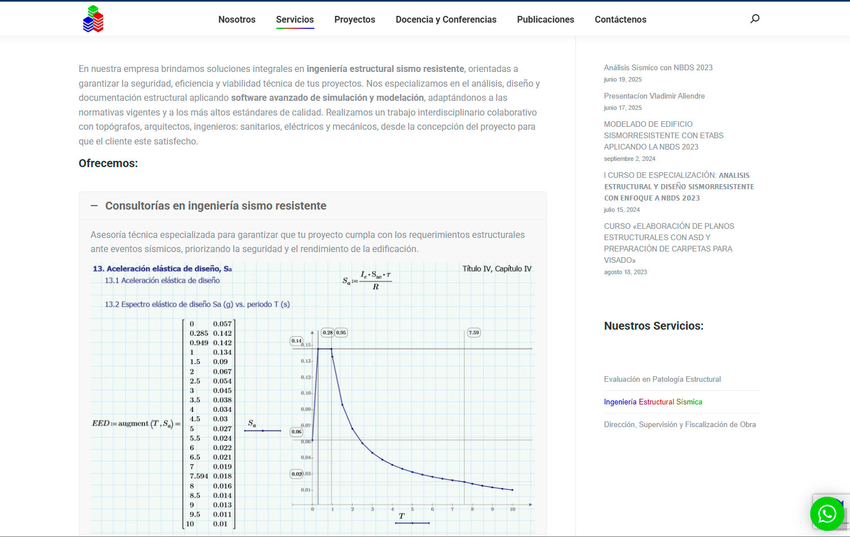This screenshot has width=850, height=537.
Task: Open I Curso de Especialización post
Action: pos(679,186)
